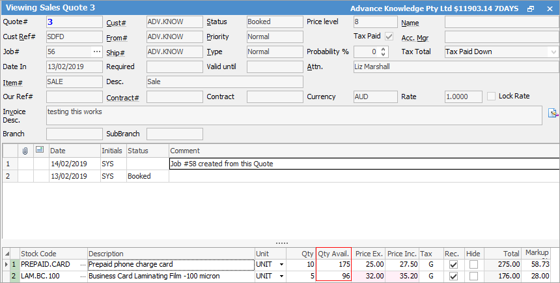Open Unit dropdown for PREPAID.CARD row
The image size is (560, 283).
281,265
